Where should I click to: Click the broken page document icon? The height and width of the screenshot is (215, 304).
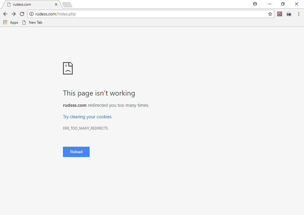click(68, 68)
